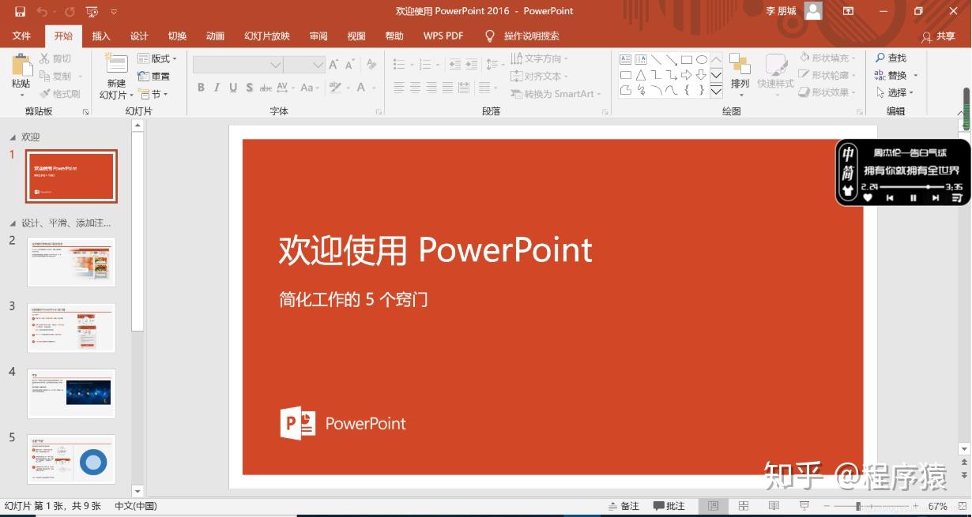Open Replace (替换) in the editing group
Image resolution: width=972 pixels, height=517 pixels.
pos(892,75)
